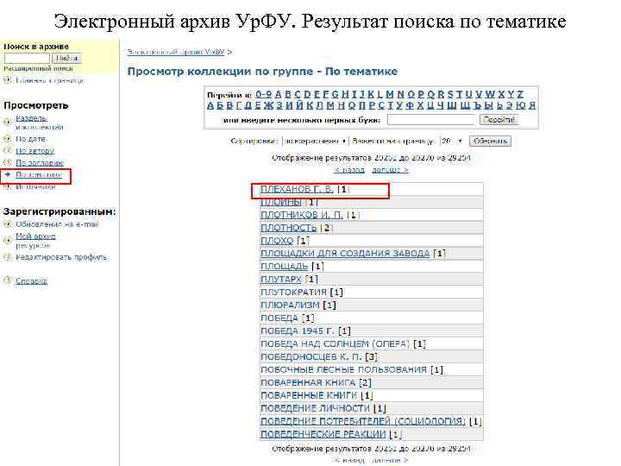Open the ПЛЮРАЛИЗМ subject
The height and width of the screenshot is (466, 621).
pos(290,305)
